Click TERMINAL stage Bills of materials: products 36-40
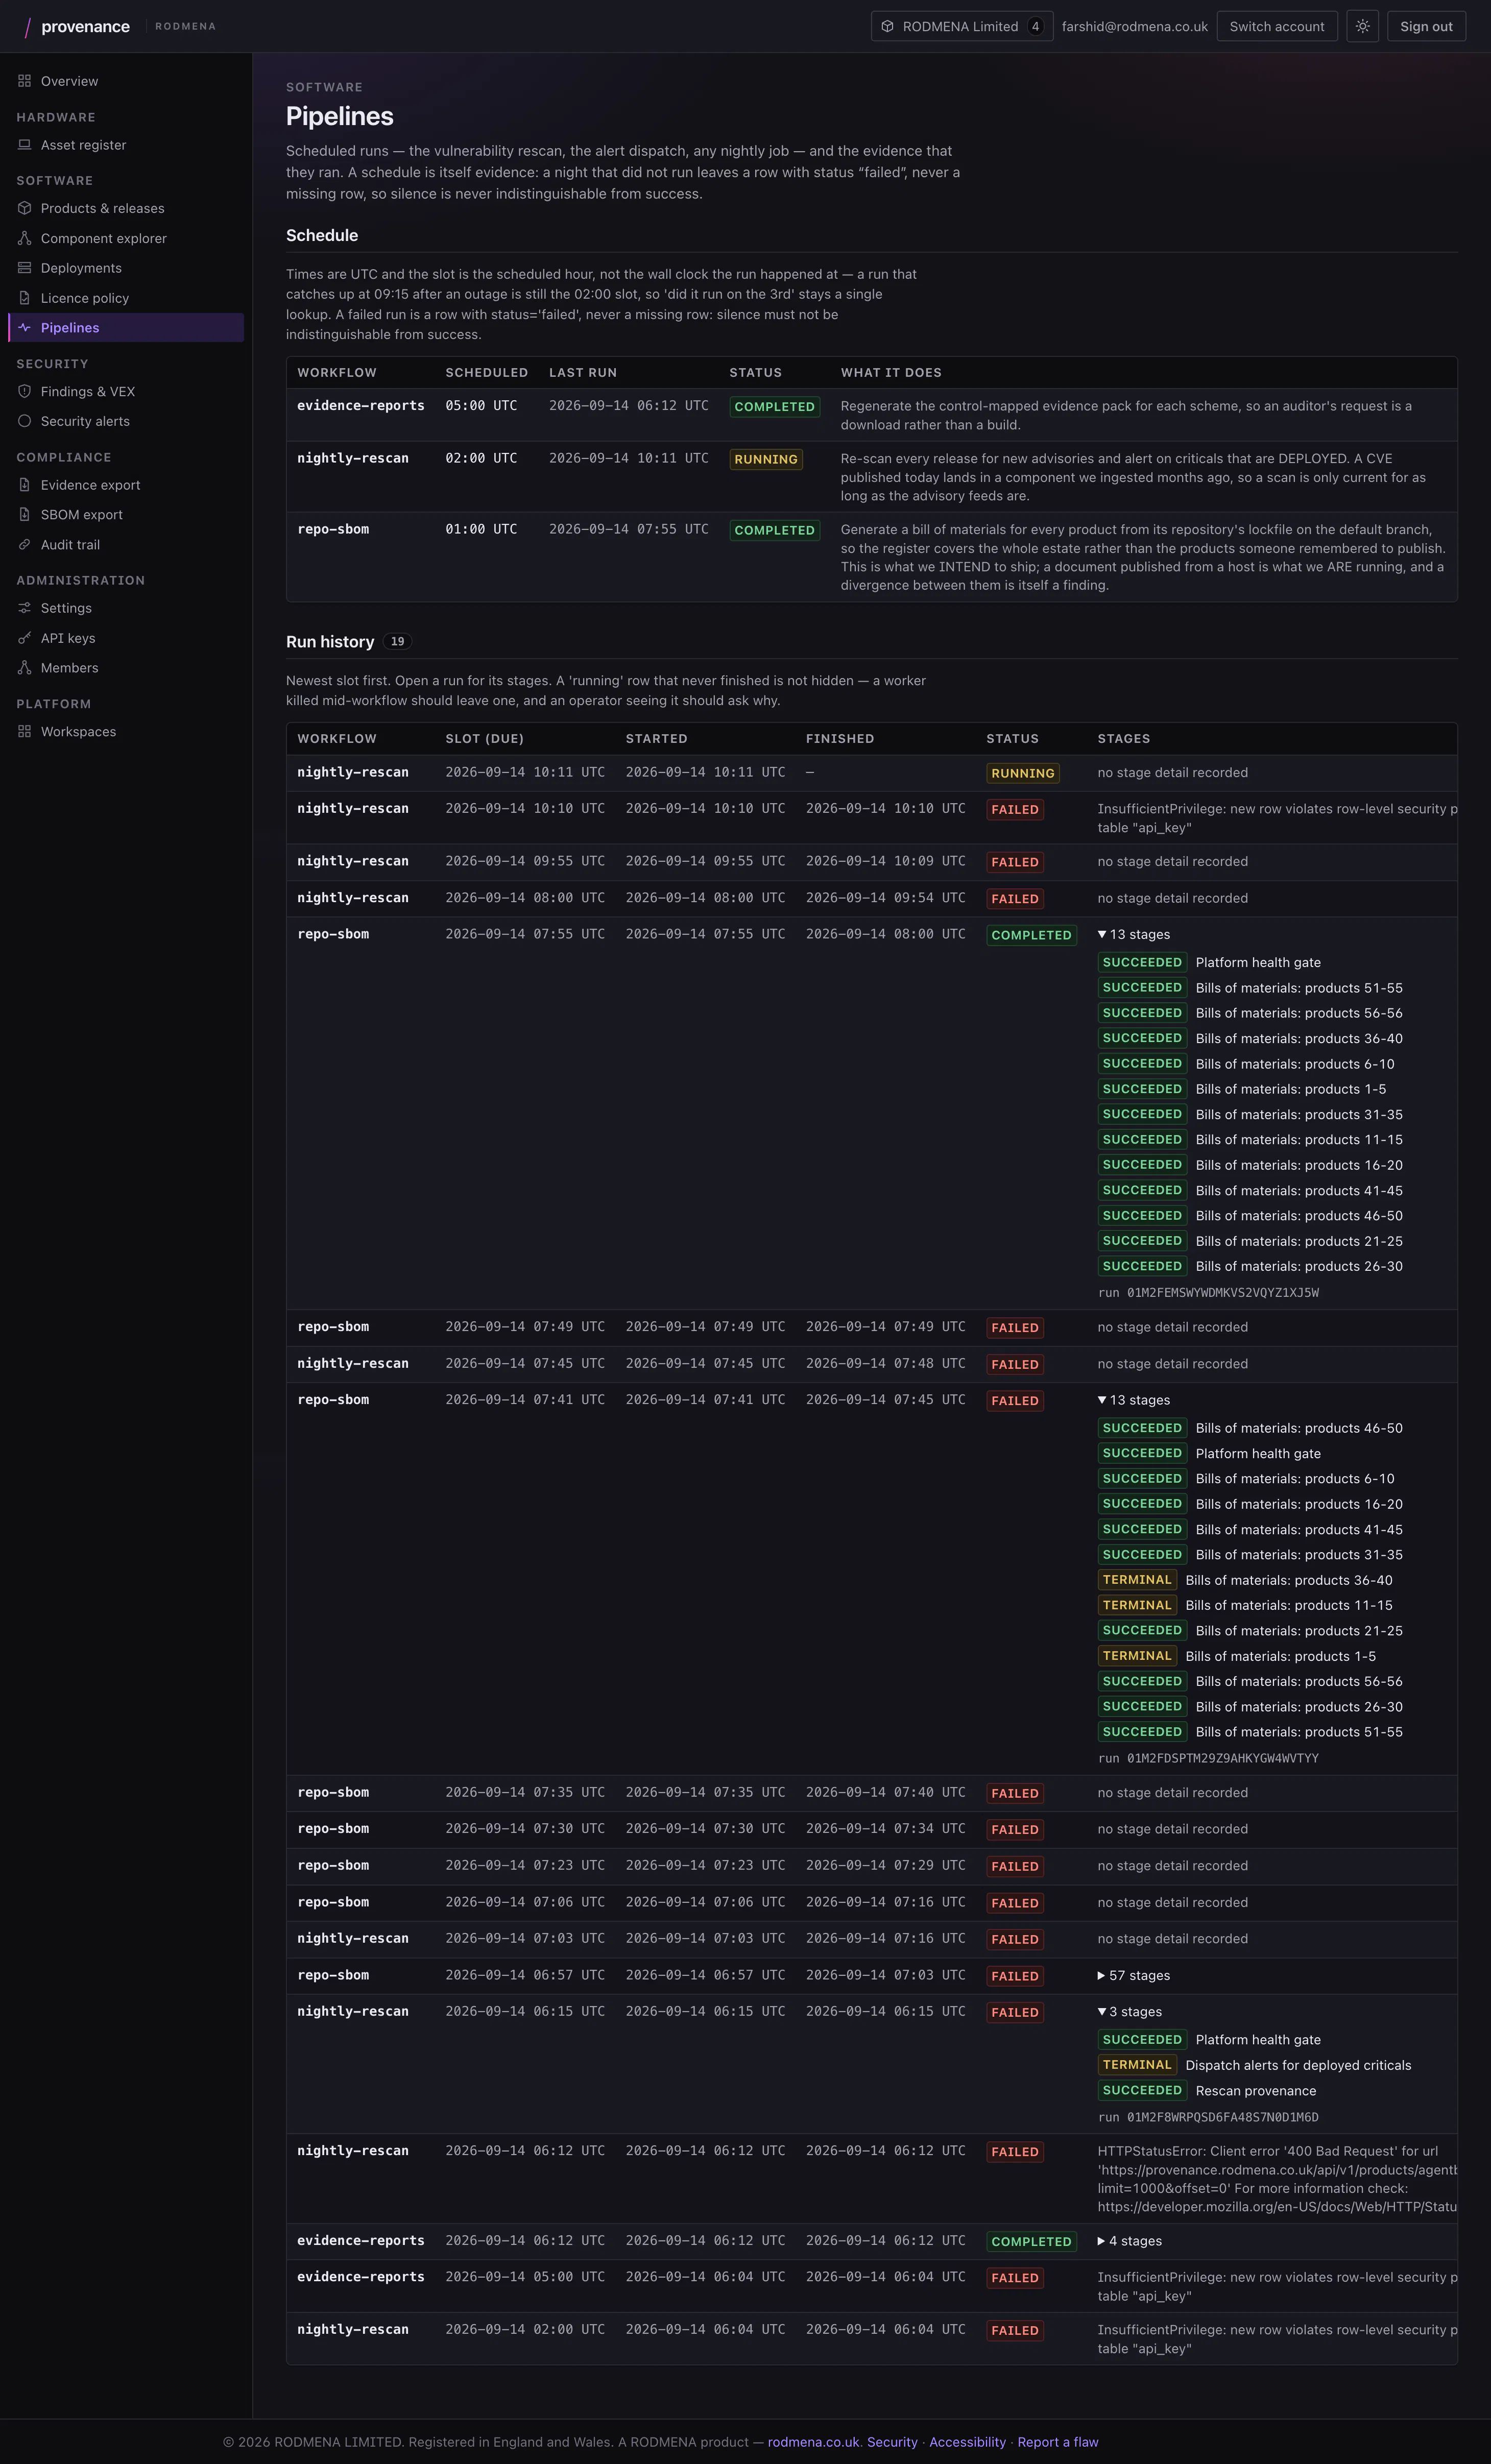 tap(1245, 1580)
